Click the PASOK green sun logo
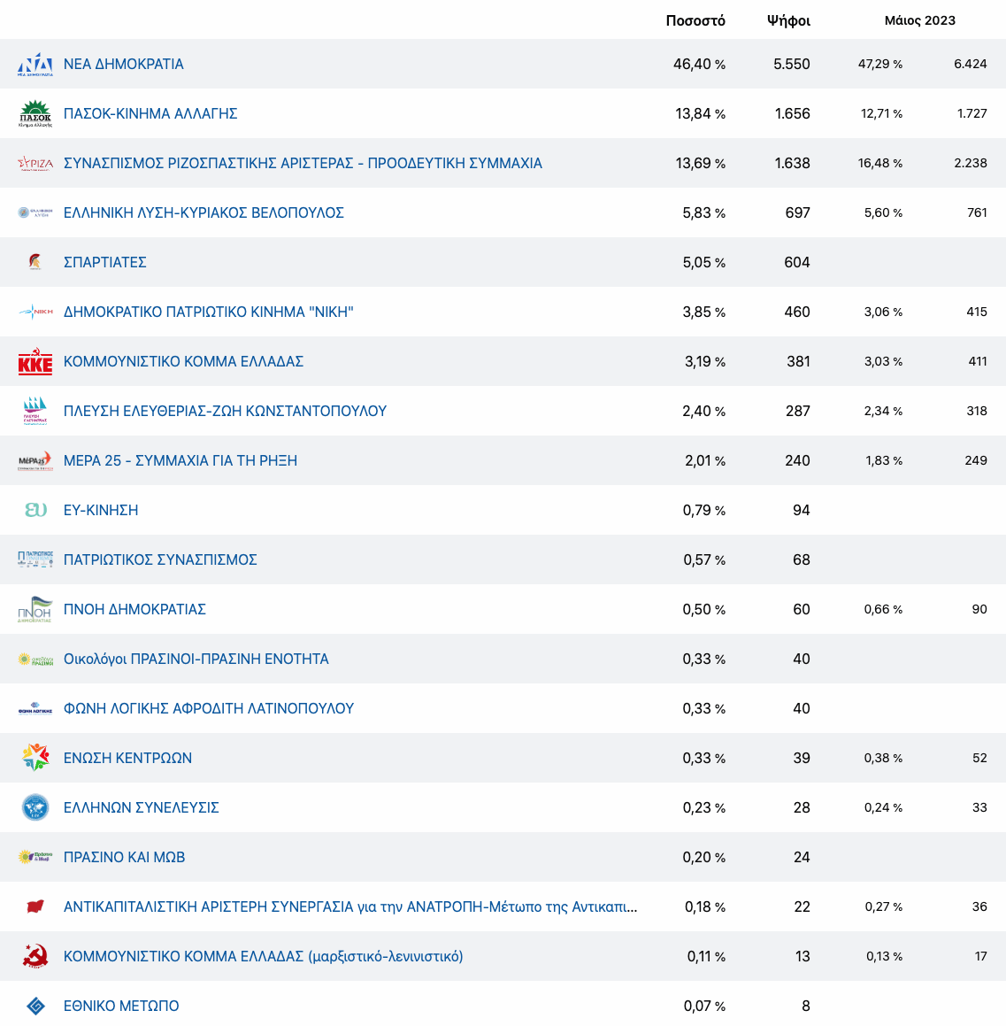 click(35, 114)
